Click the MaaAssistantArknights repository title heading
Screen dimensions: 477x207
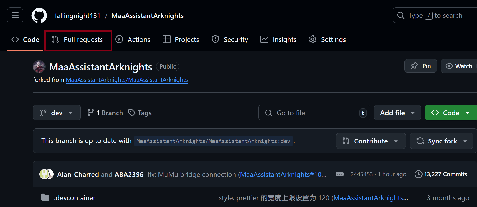pos(101,67)
